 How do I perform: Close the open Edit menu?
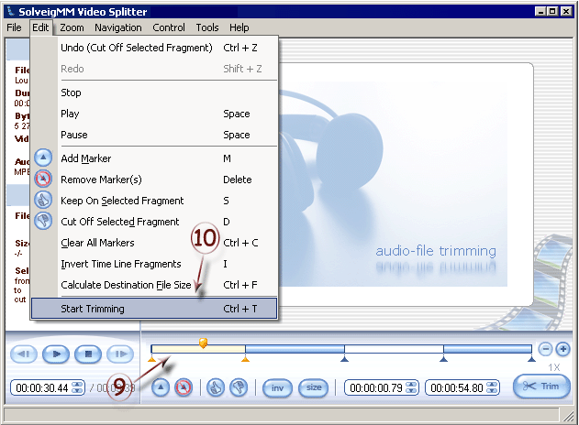[40, 27]
